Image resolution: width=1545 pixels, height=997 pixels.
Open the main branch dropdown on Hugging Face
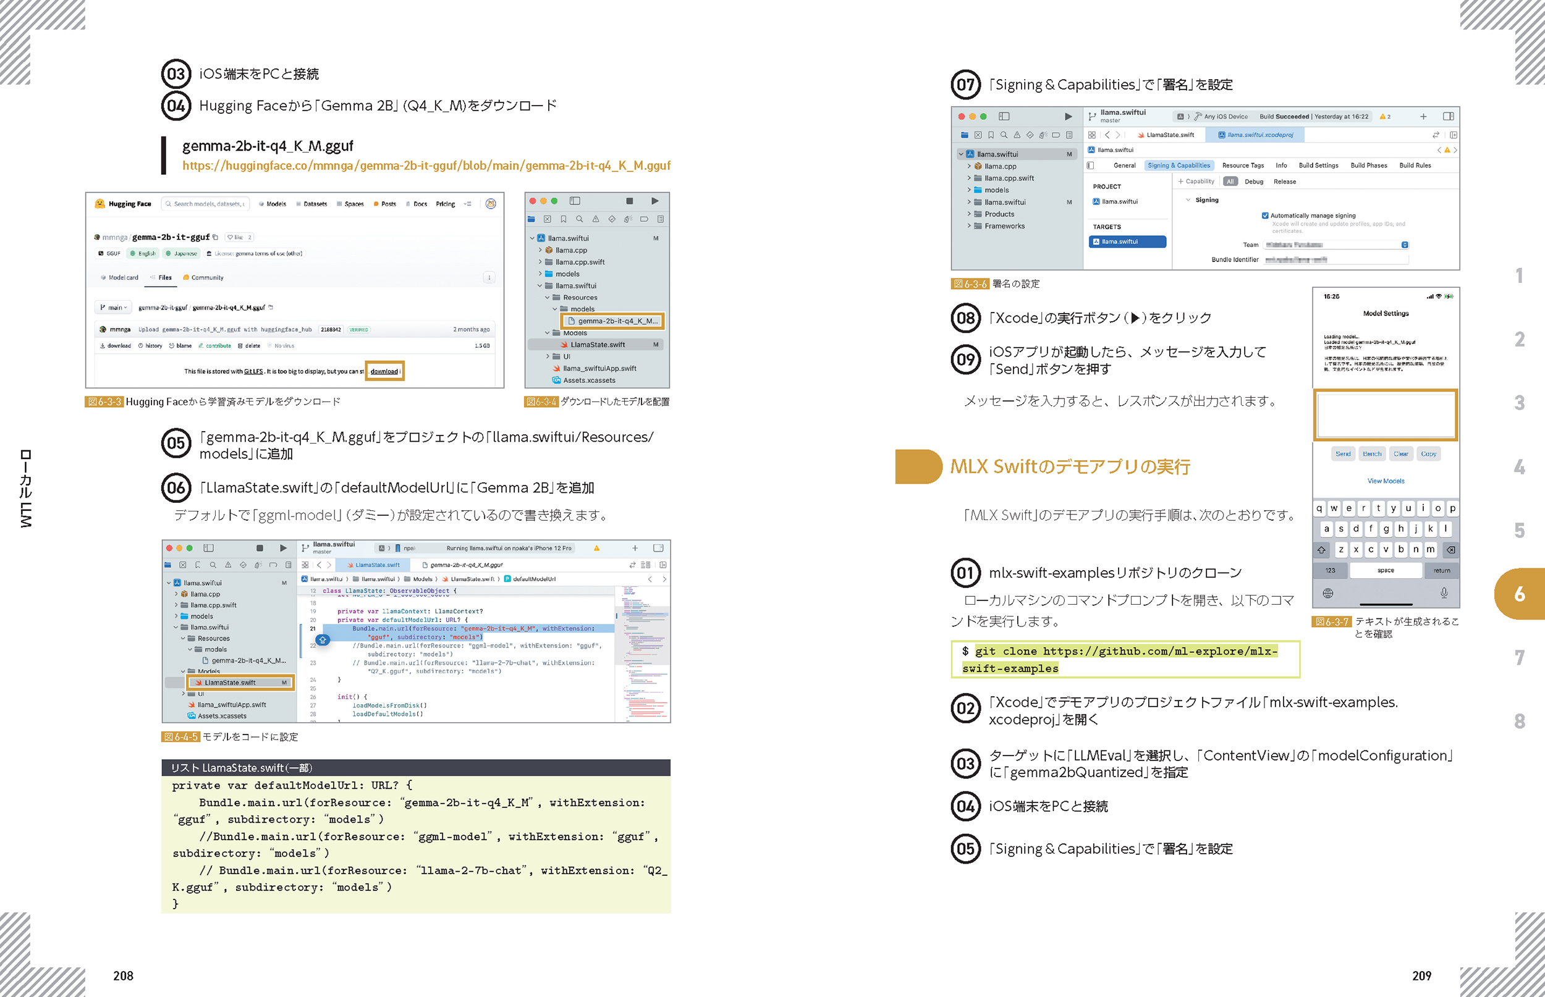(113, 308)
